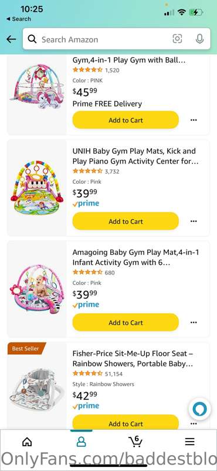Go to Home tab icon
217x471 pixels.
coord(27,441)
